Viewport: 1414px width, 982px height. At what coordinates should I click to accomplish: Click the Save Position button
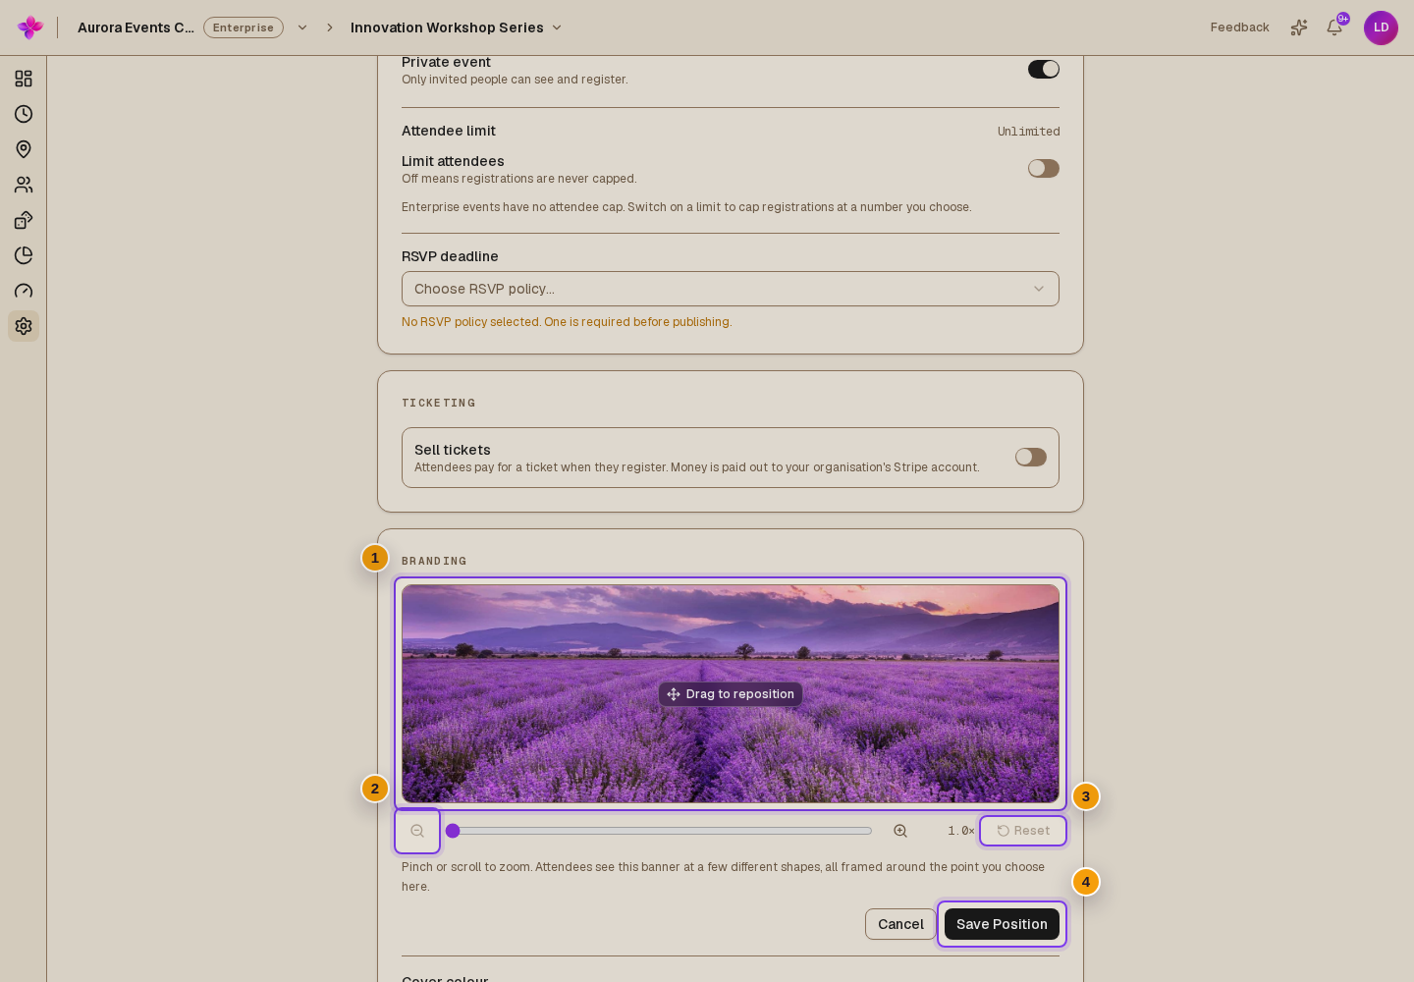[1002, 924]
